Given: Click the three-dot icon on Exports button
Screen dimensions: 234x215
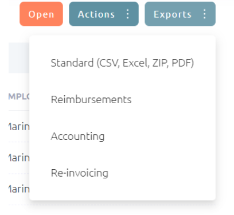Looking at the screenshot, I should [x=205, y=14].
